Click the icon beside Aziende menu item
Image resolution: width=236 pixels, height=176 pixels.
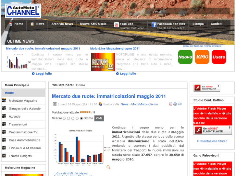(x=4, y=116)
